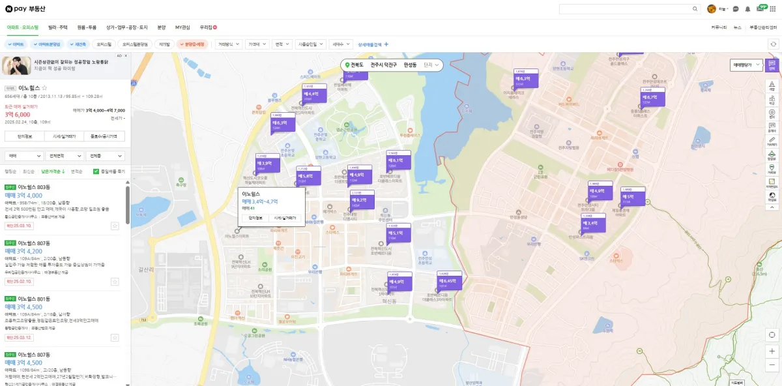782x386 pixels.
Task: Open the MY관심 tab
Action: click(x=182, y=27)
